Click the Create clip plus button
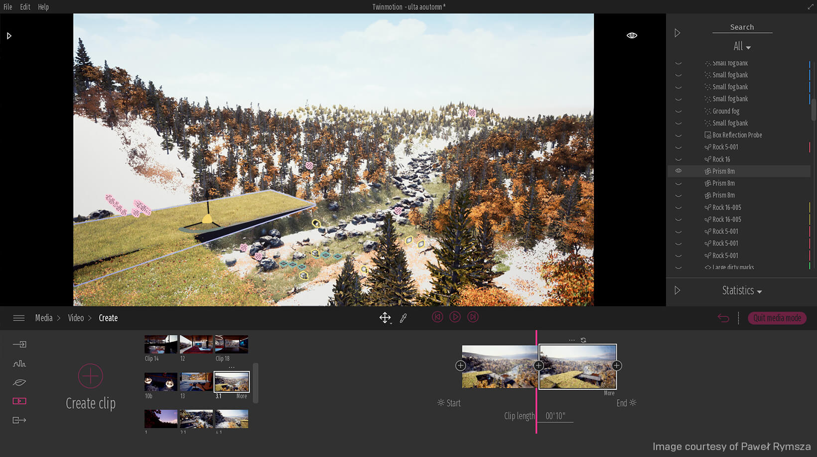 point(91,376)
